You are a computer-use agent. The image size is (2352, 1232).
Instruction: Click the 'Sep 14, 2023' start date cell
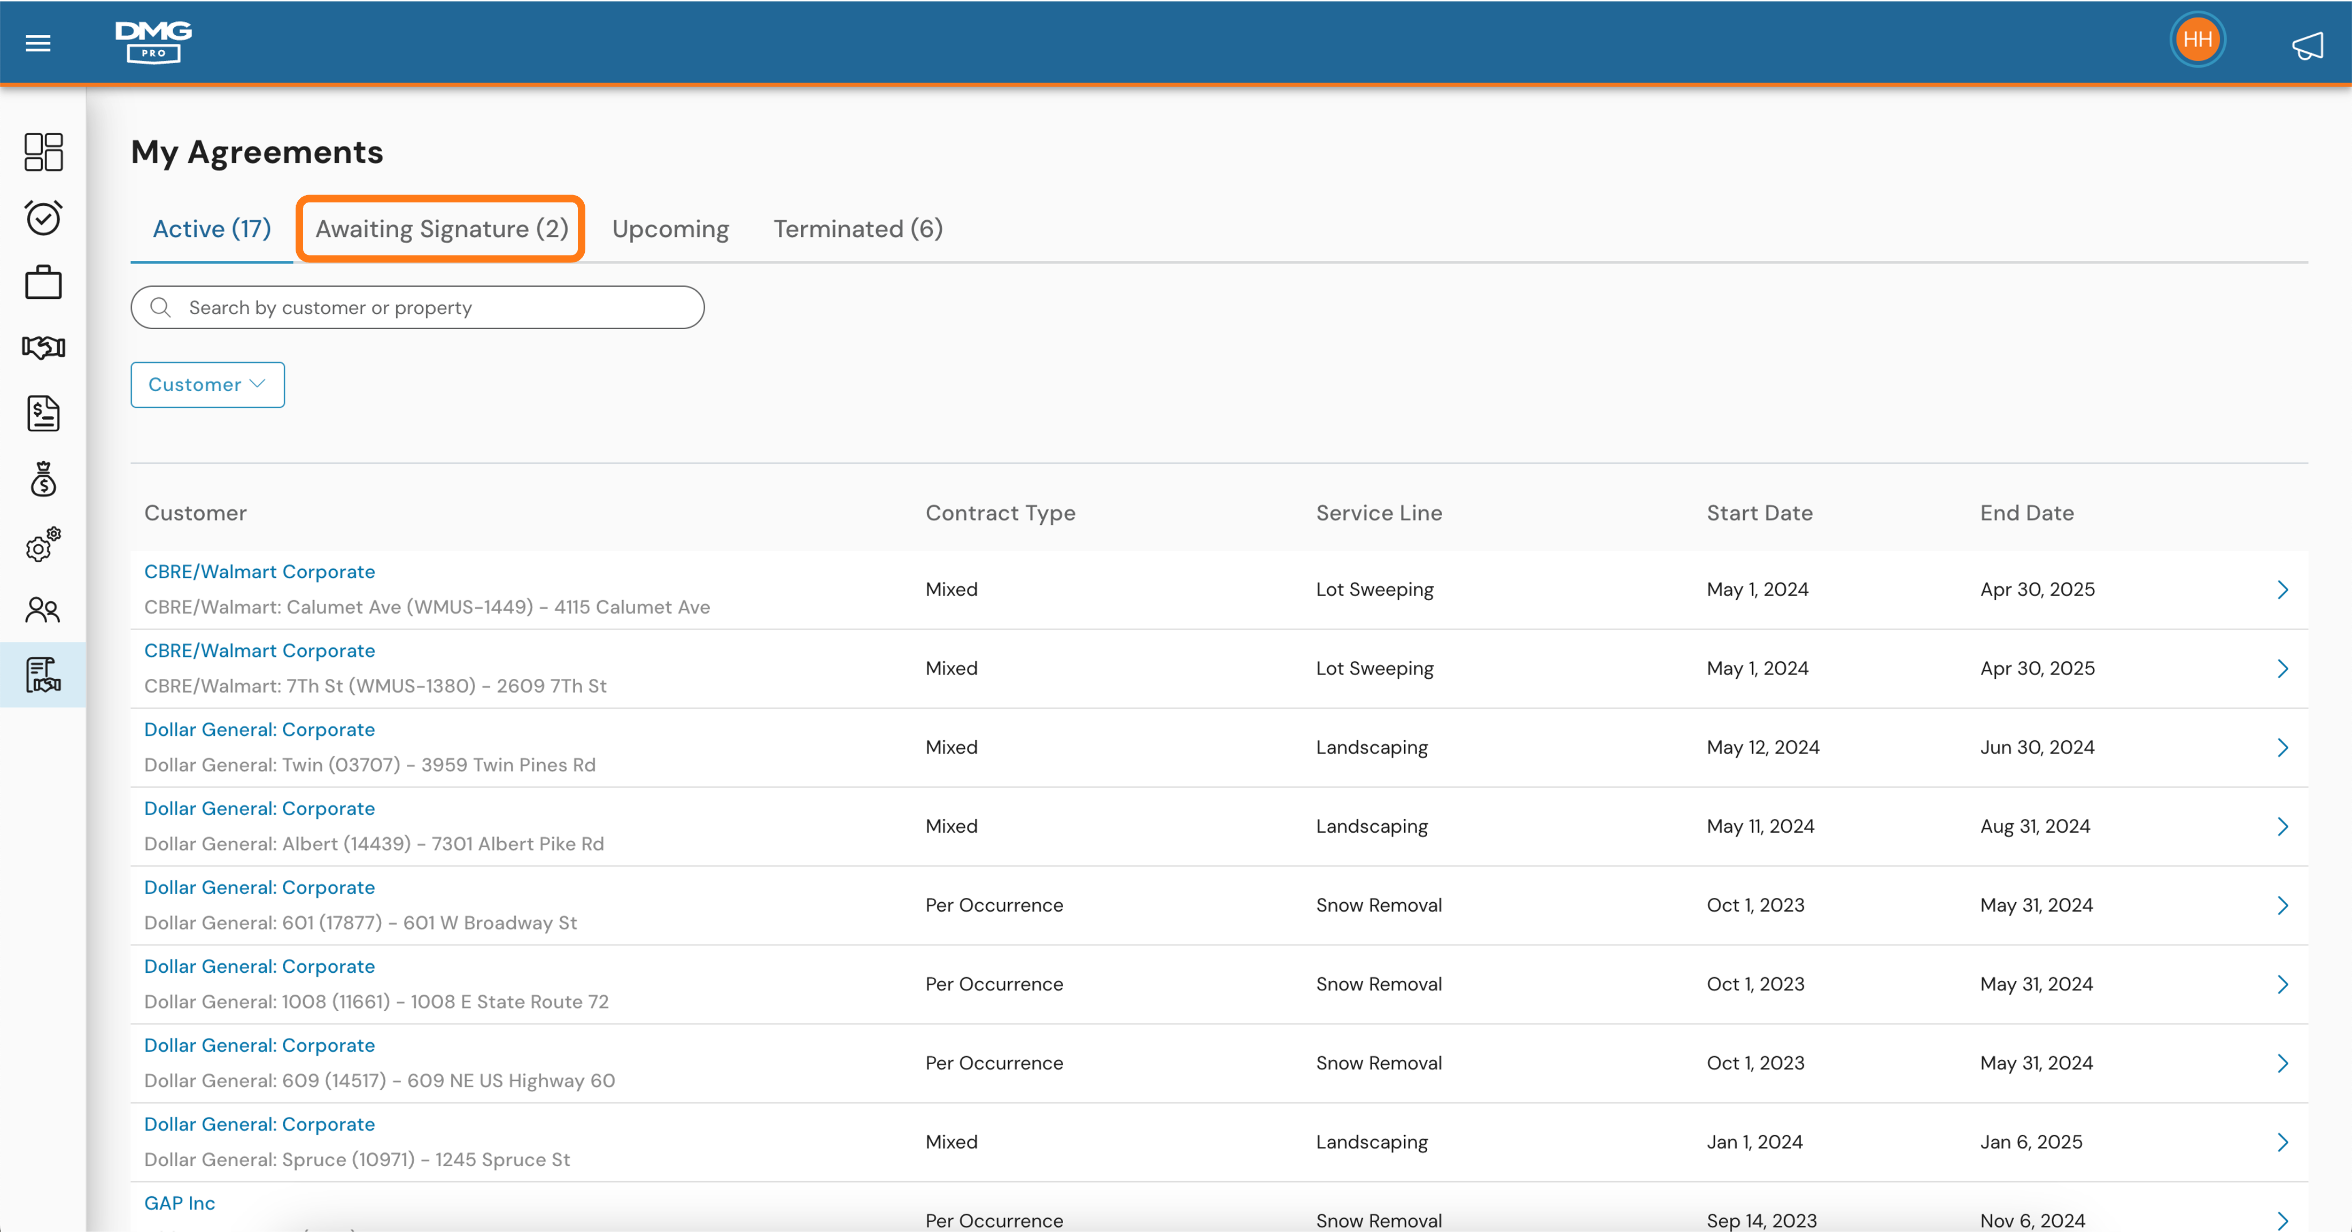tap(1762, 1221)
